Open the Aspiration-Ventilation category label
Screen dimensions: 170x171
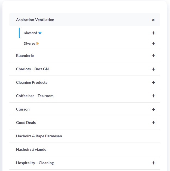click(x=35, y=20)
